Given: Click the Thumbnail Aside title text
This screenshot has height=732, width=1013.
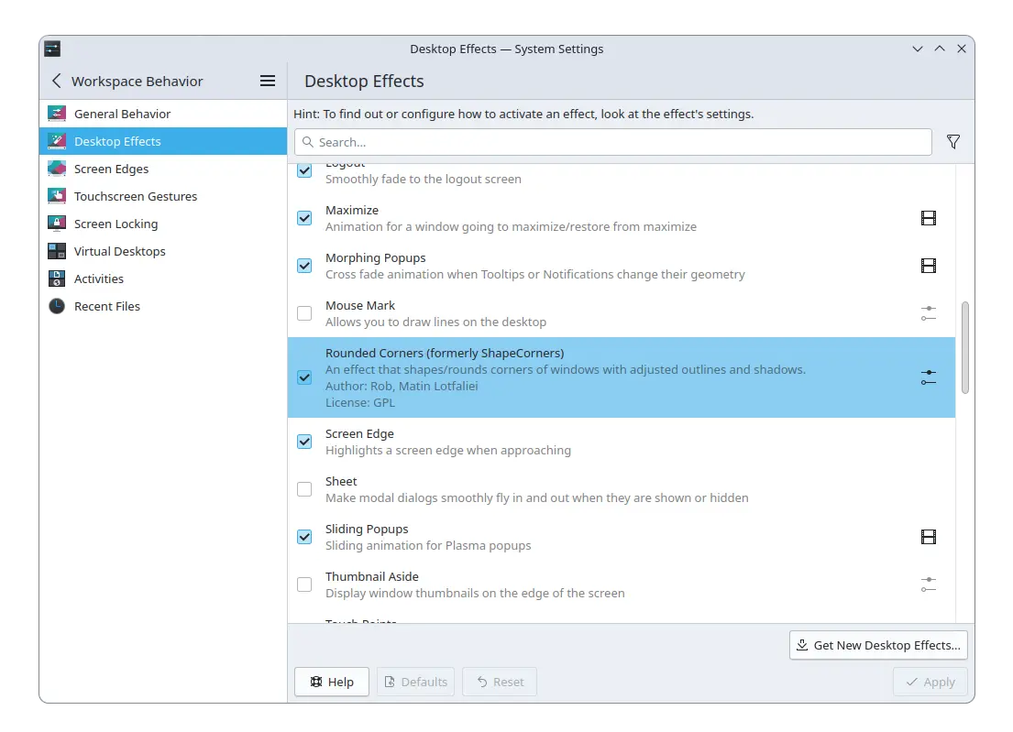Looking at the screenshot, I should (x=371, y=576).
